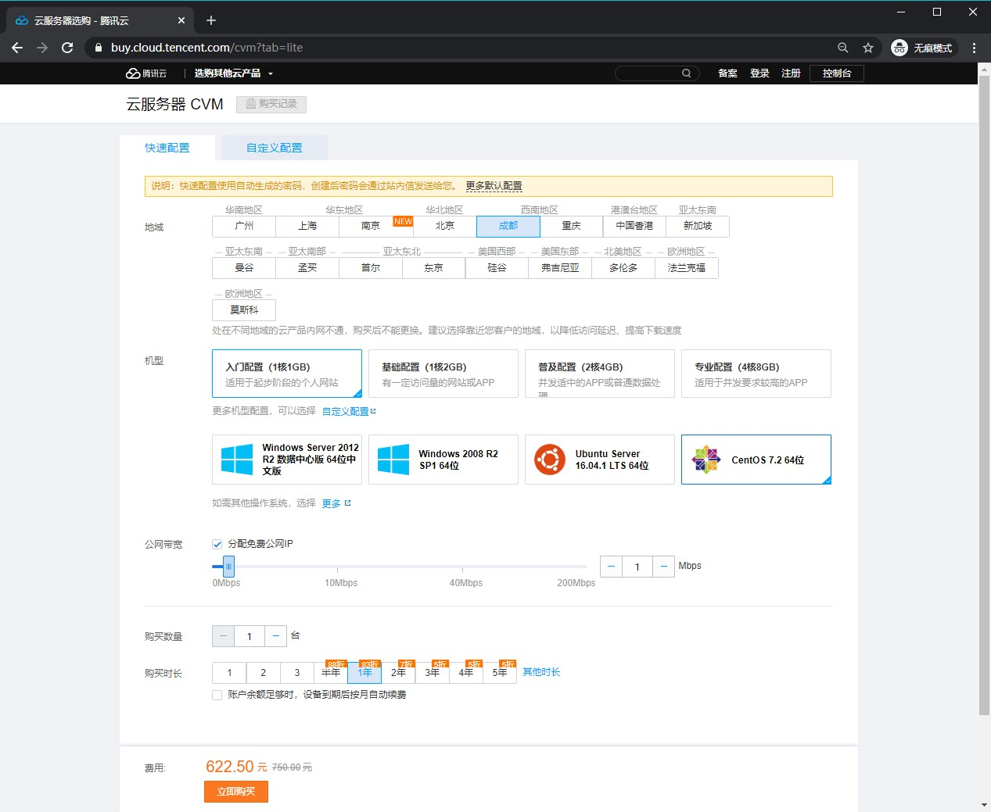Click the browser back arrow
Screen dimensions: 991x812
coord(17,48)
